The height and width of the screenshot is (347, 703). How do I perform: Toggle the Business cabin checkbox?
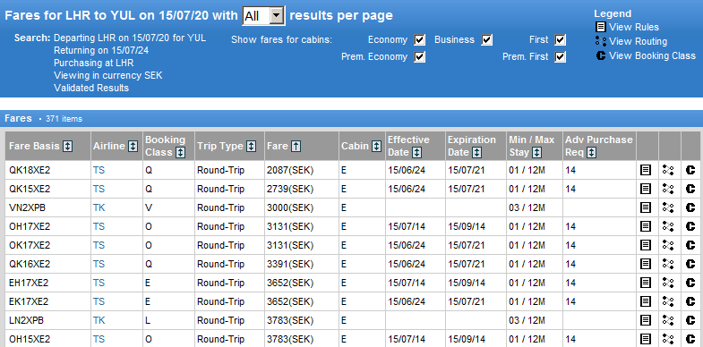click(487, 40)
